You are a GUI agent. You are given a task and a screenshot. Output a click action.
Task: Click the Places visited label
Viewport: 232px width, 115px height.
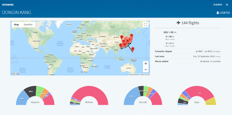click(161, 62)
